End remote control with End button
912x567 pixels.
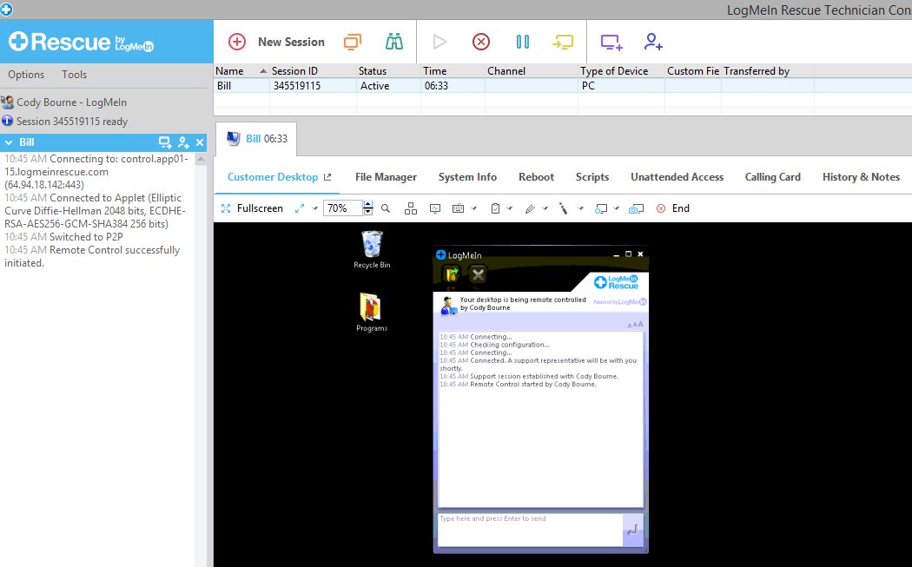(672, 208)
